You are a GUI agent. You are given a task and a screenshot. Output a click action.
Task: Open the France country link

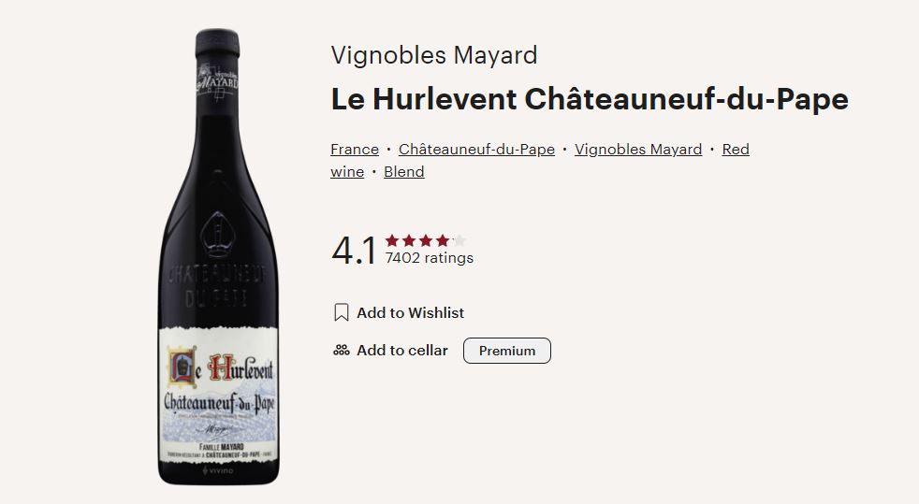click(355, 150)
